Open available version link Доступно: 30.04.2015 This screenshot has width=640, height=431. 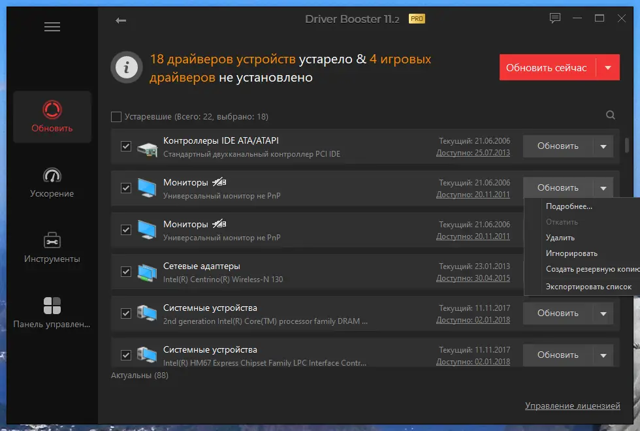(x=473, y=278)
